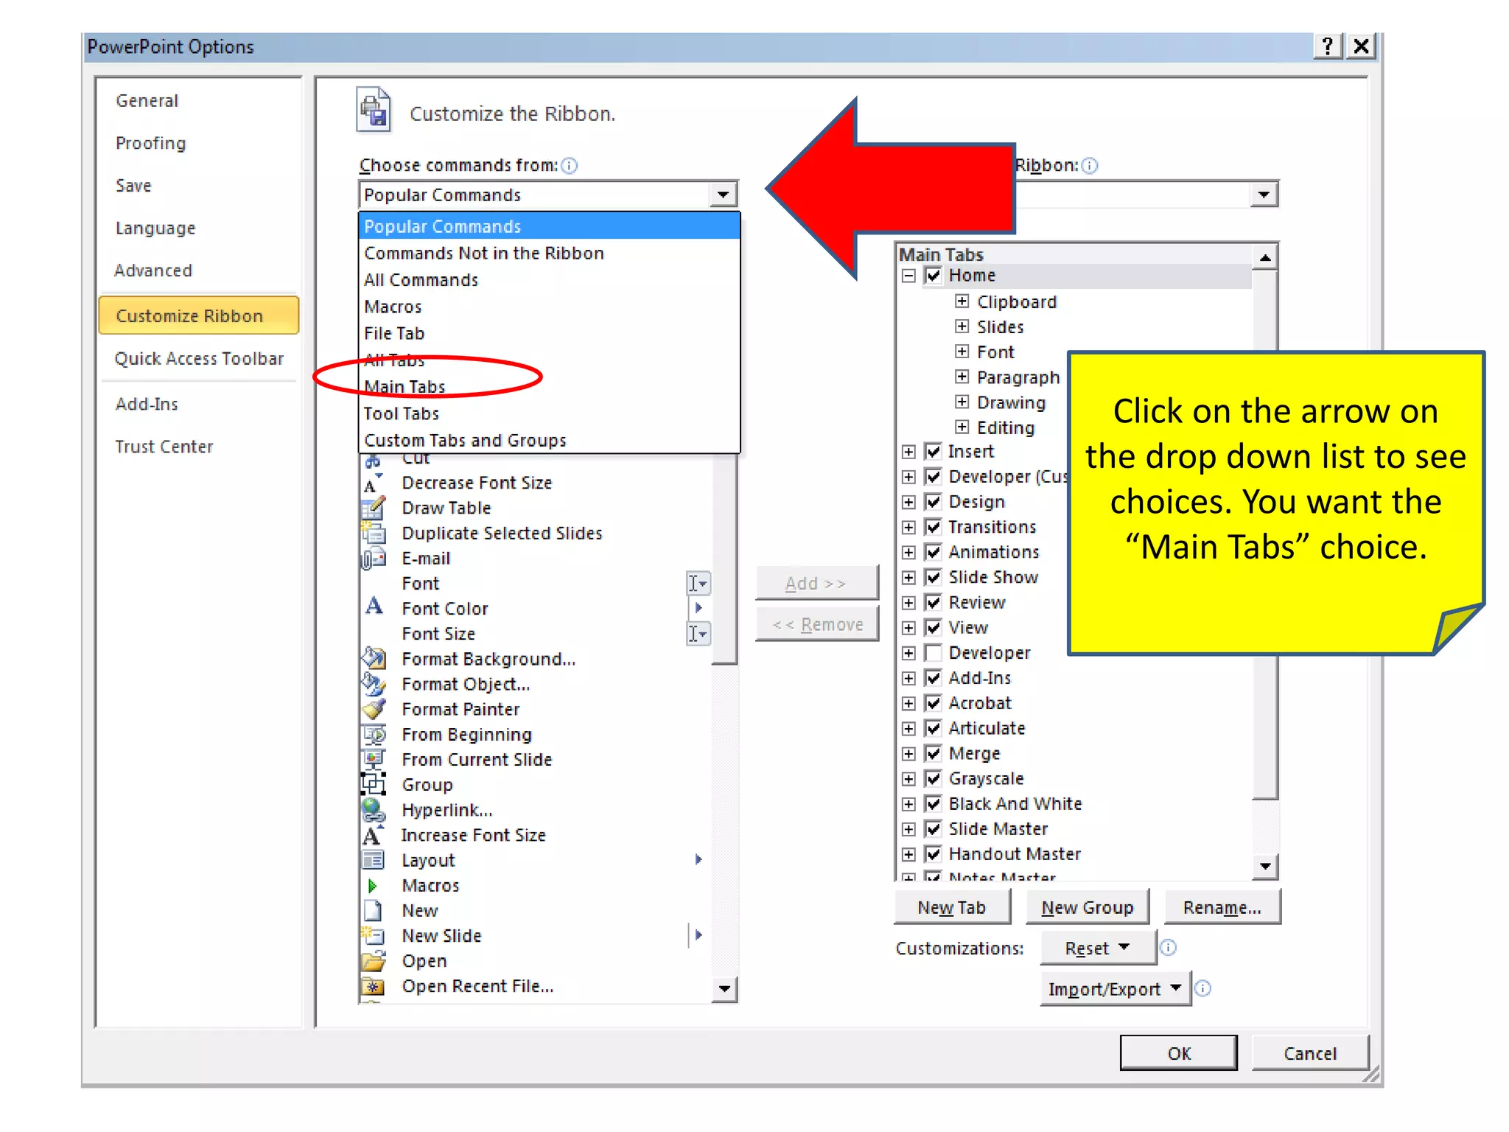Image resolution: width=1509 pixels, height=1132 pixels.
Task: Expand the Review tab node
Action: [909, 603]
